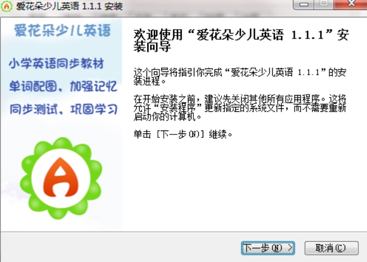Select the 小学英语同步教材 sidebar line
The height and width of the screenshot is (262, 367).
click(56, 64)
